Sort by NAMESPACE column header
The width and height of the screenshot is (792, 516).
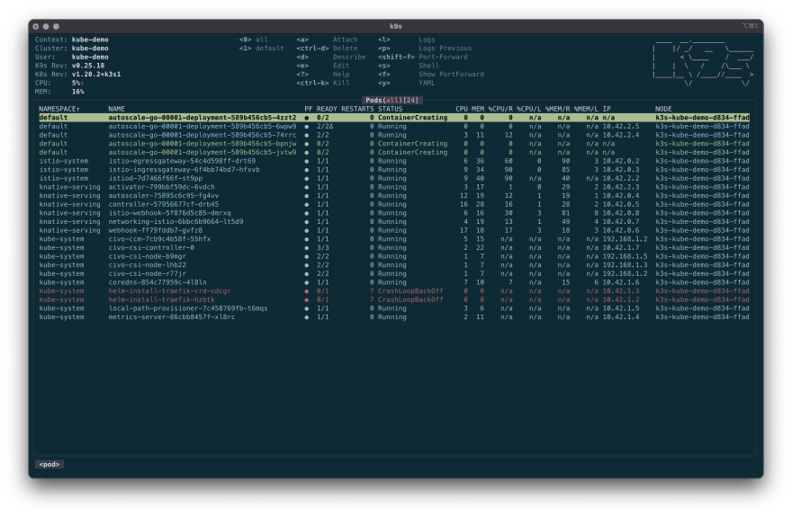pos(59,109)
